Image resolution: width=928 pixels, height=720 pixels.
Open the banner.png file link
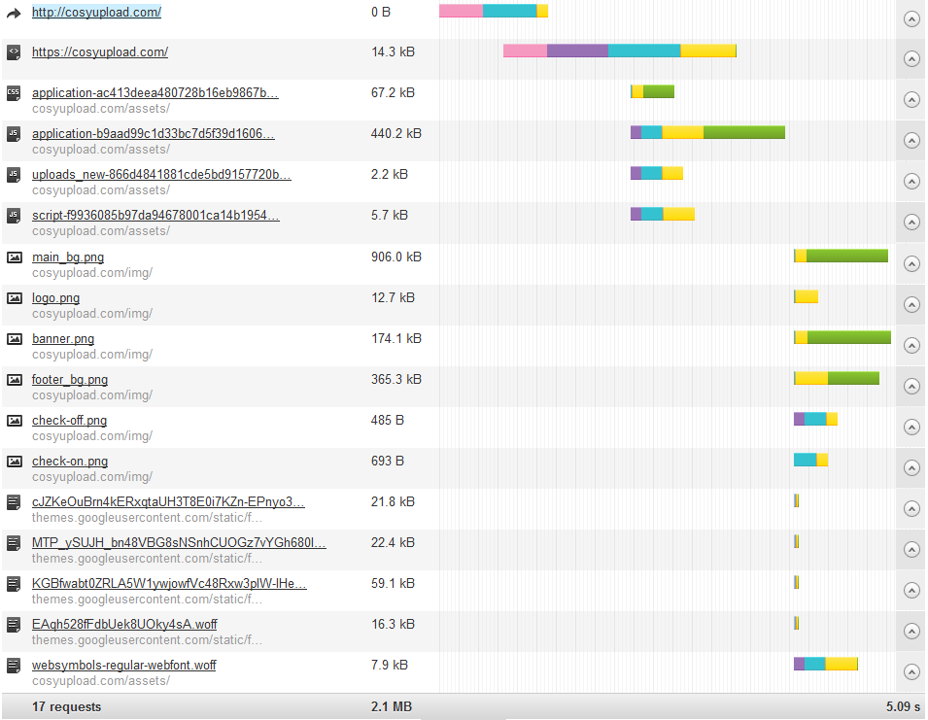pos(63,339)
